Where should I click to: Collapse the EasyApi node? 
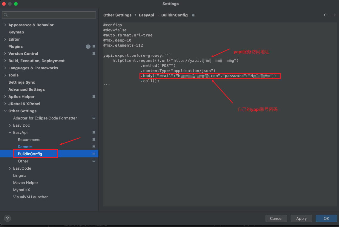(10, 132)
